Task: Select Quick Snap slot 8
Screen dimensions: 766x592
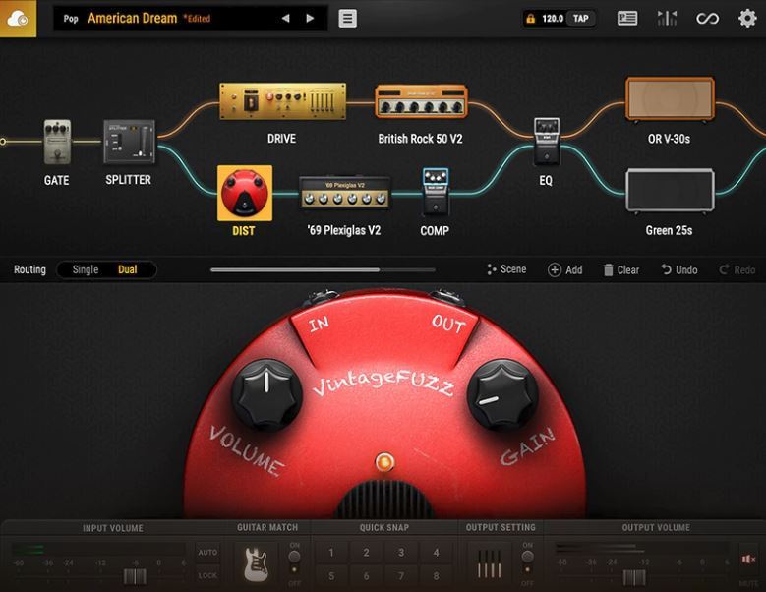Action: coord(437,576)
